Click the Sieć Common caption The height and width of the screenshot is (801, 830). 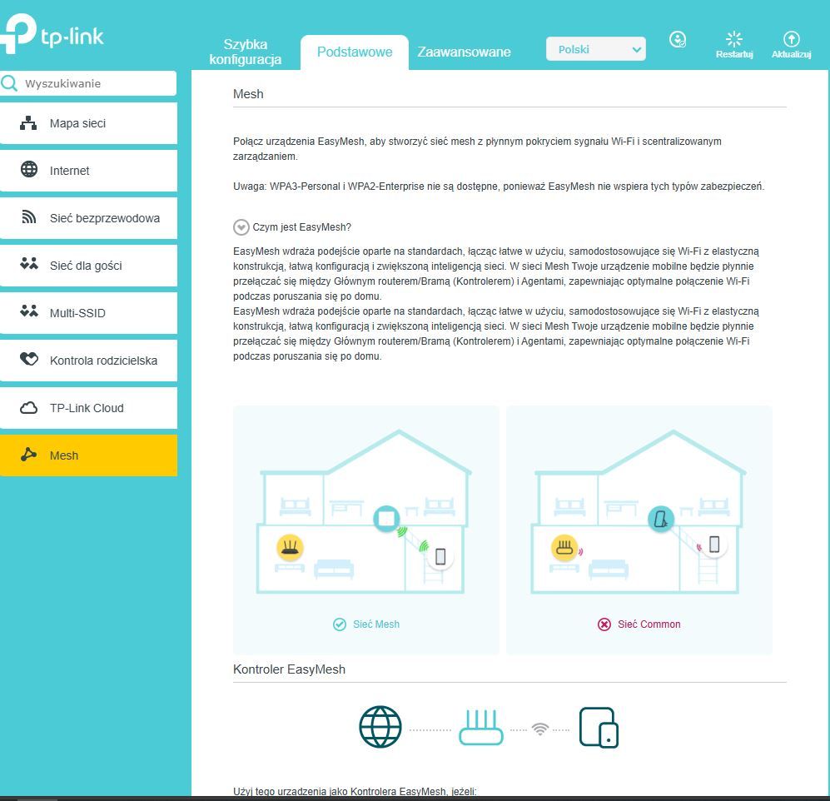pos(649,624)
